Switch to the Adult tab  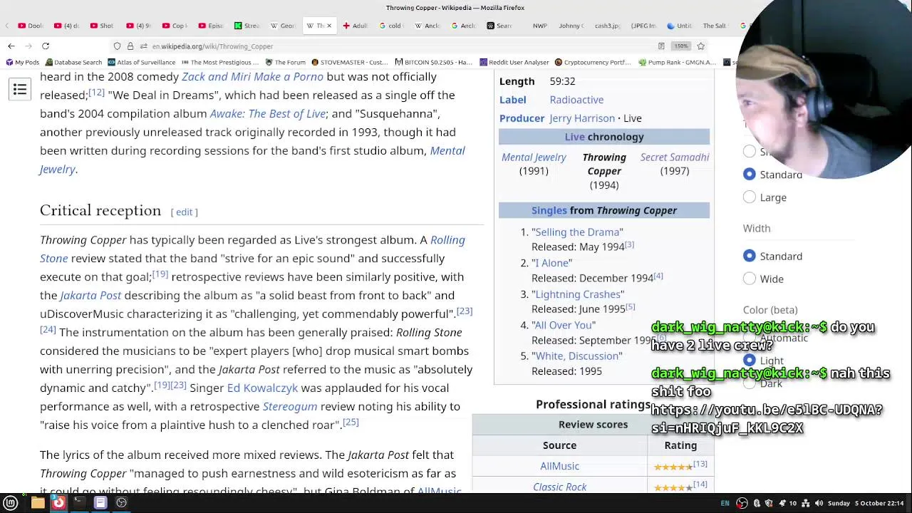coord(355,26)
